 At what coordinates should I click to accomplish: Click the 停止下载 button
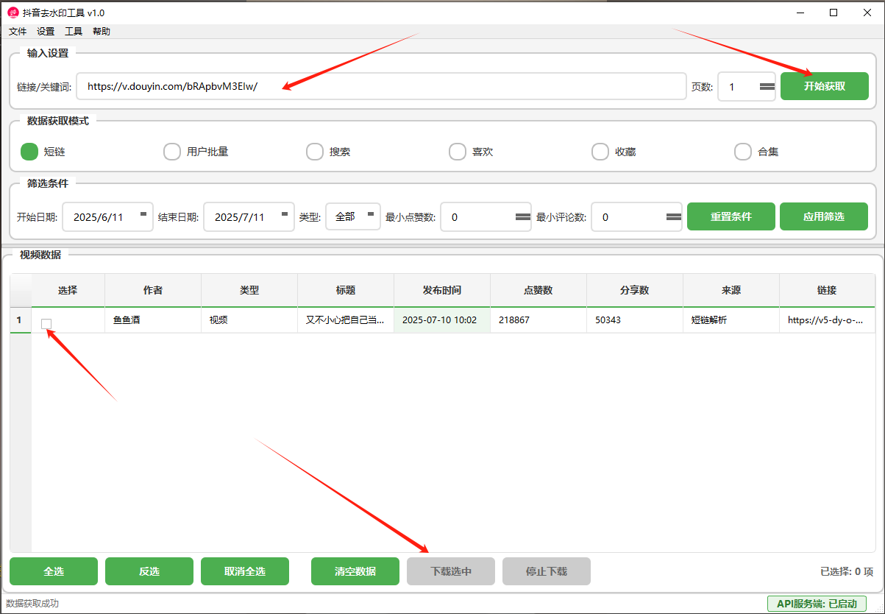pos(547,571)
